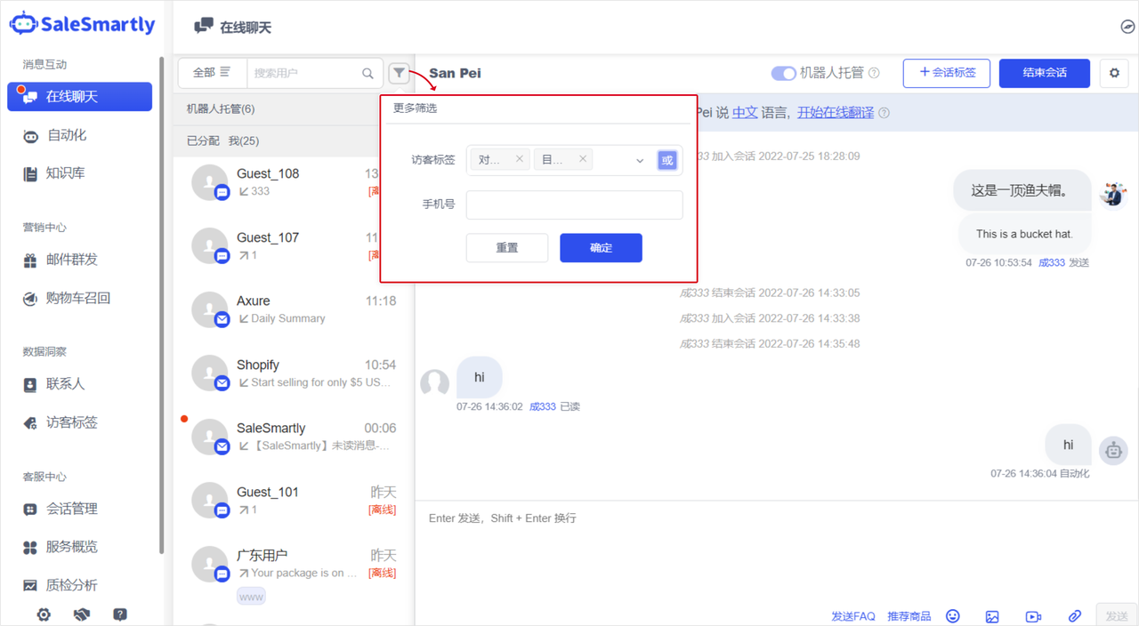The width and height of the screenshot is (1139, 626).
Task: Open help question icon in bottom sidebar
Action: coord(120,614)
